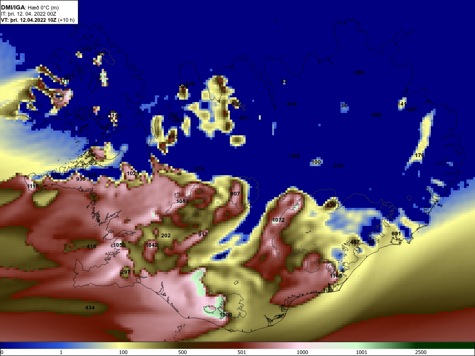Click the map value 36
The image size is (475, 356).
pos(344,106)
